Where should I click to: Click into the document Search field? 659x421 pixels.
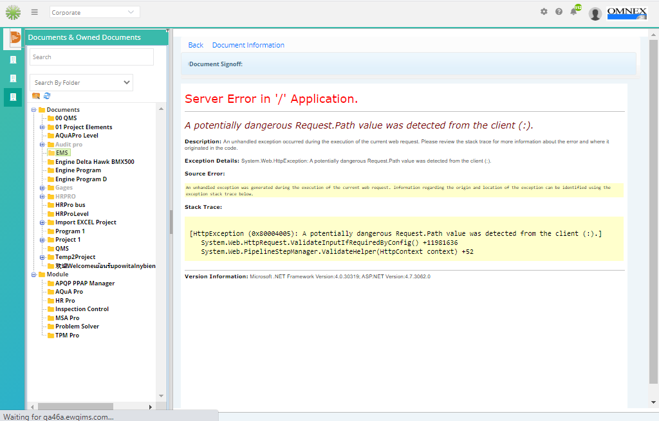[91, 57]
